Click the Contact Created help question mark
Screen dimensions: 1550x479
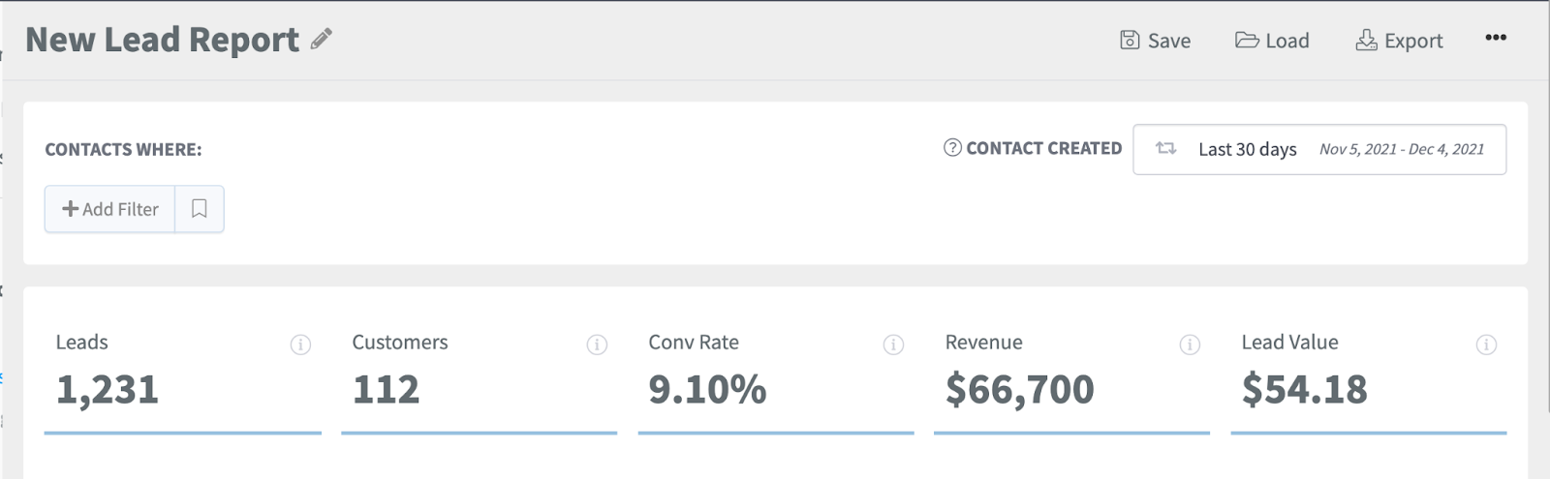(952, 148)
